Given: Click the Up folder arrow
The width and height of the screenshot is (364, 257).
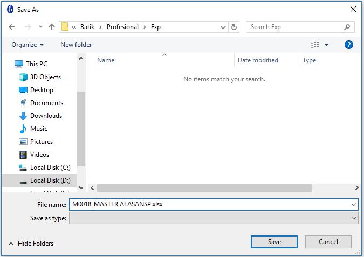Looking at the screenshot, I should (x=52, y=27).
